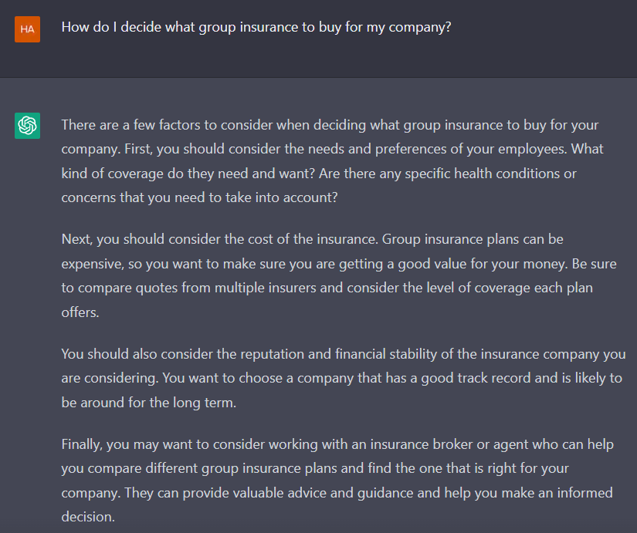Image resolution: width=637 pixels, height=533 pixels.
Task: Click the word "decision." at the response end
Action: tap(88, 517)
